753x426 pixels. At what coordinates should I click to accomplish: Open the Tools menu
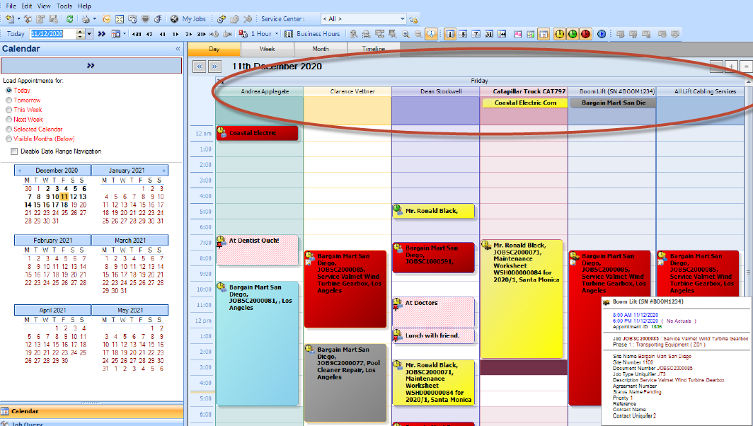tap(64, 6)
